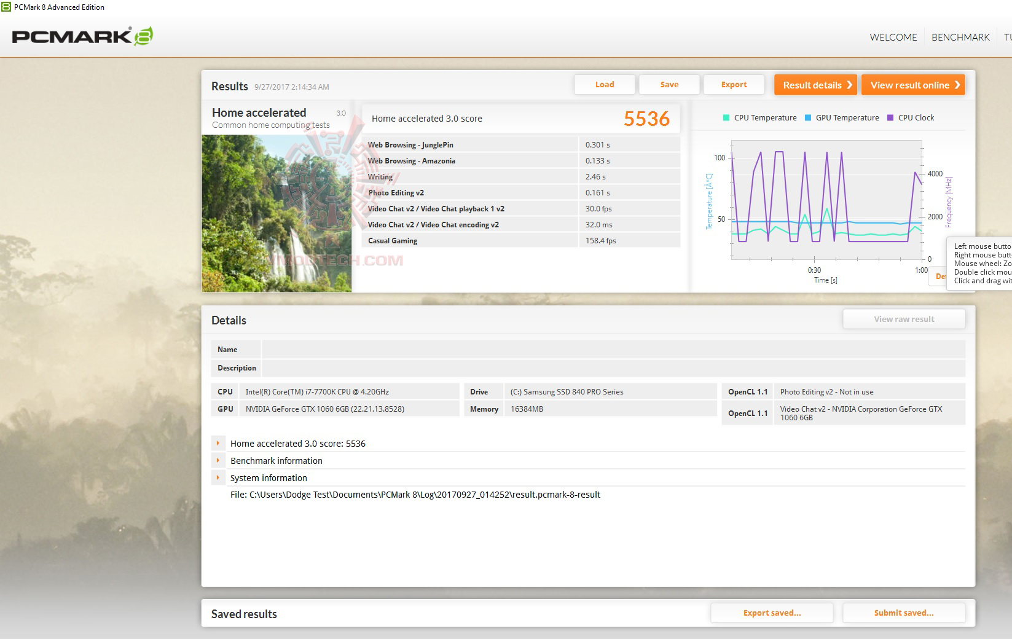Click the Saved results heading
This screenshot has width=1012, height=639.
pyautogui.click(x=244, y=614)
